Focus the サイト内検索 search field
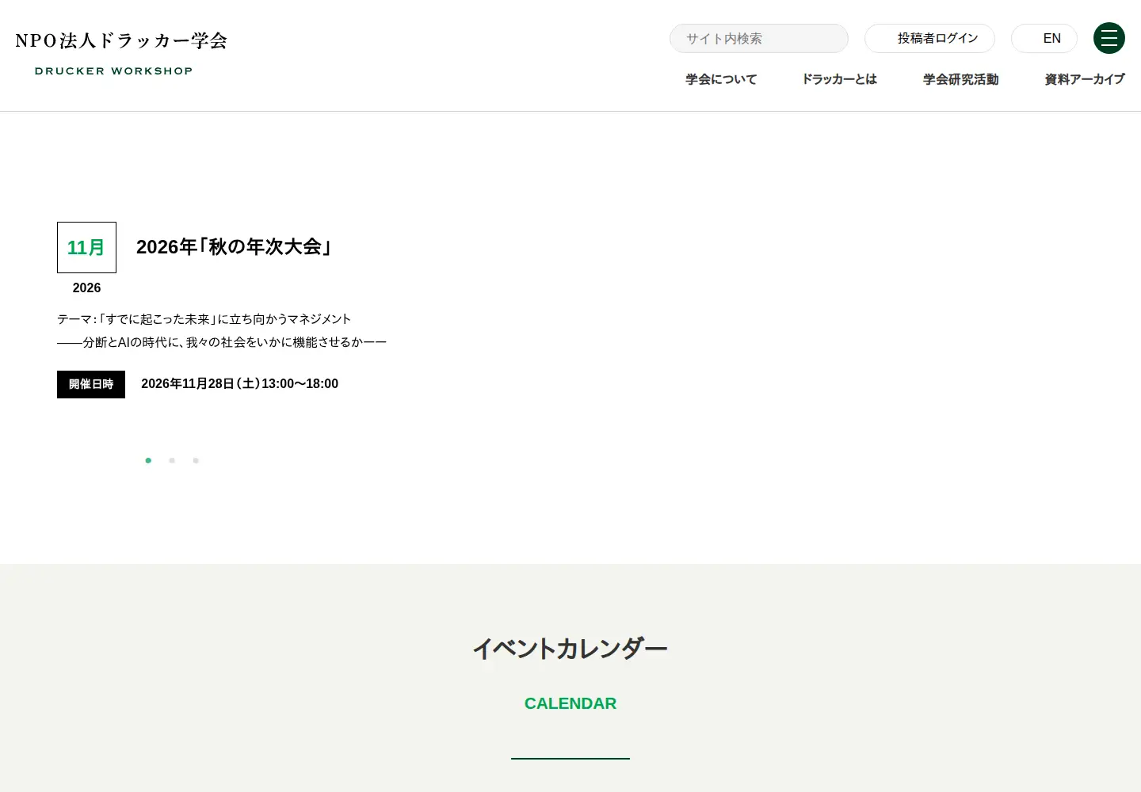 (759, 38)
